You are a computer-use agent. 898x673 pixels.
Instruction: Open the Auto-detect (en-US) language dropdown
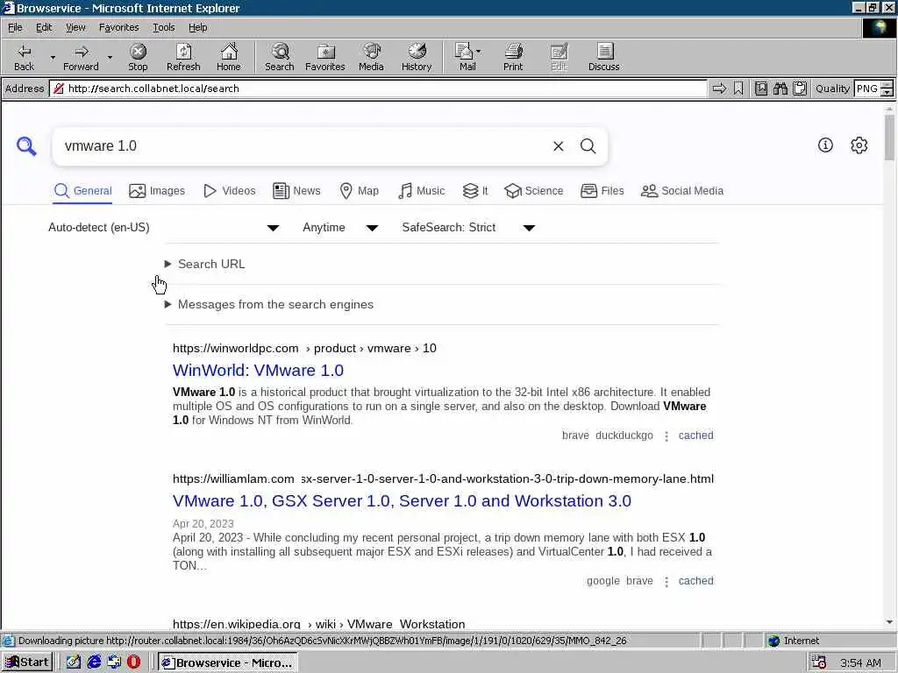164,228
